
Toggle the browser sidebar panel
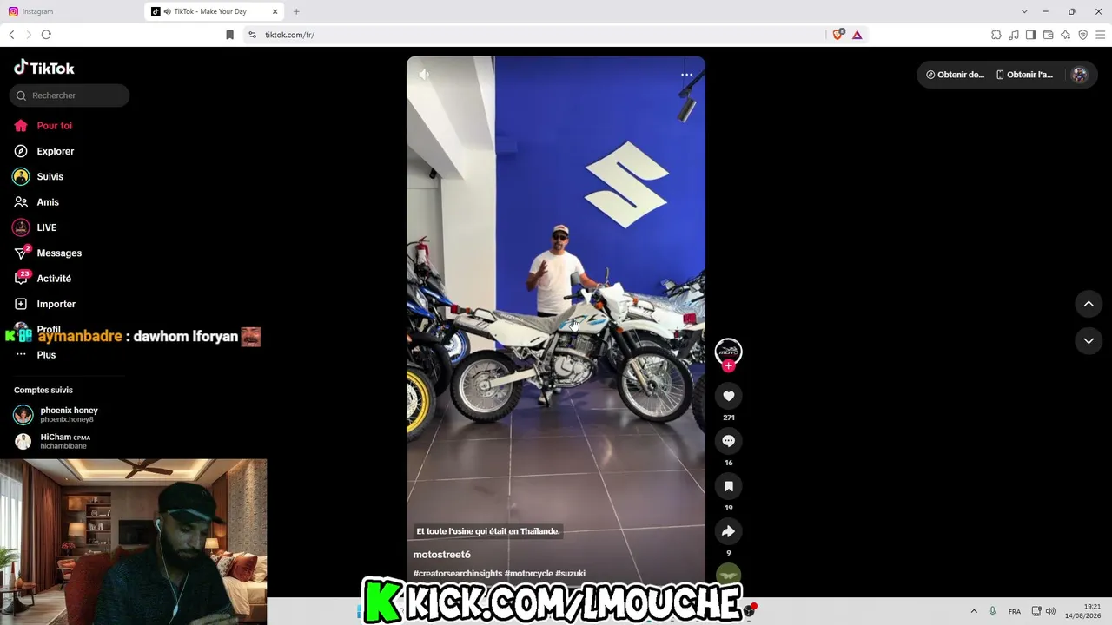point(1030,35)
